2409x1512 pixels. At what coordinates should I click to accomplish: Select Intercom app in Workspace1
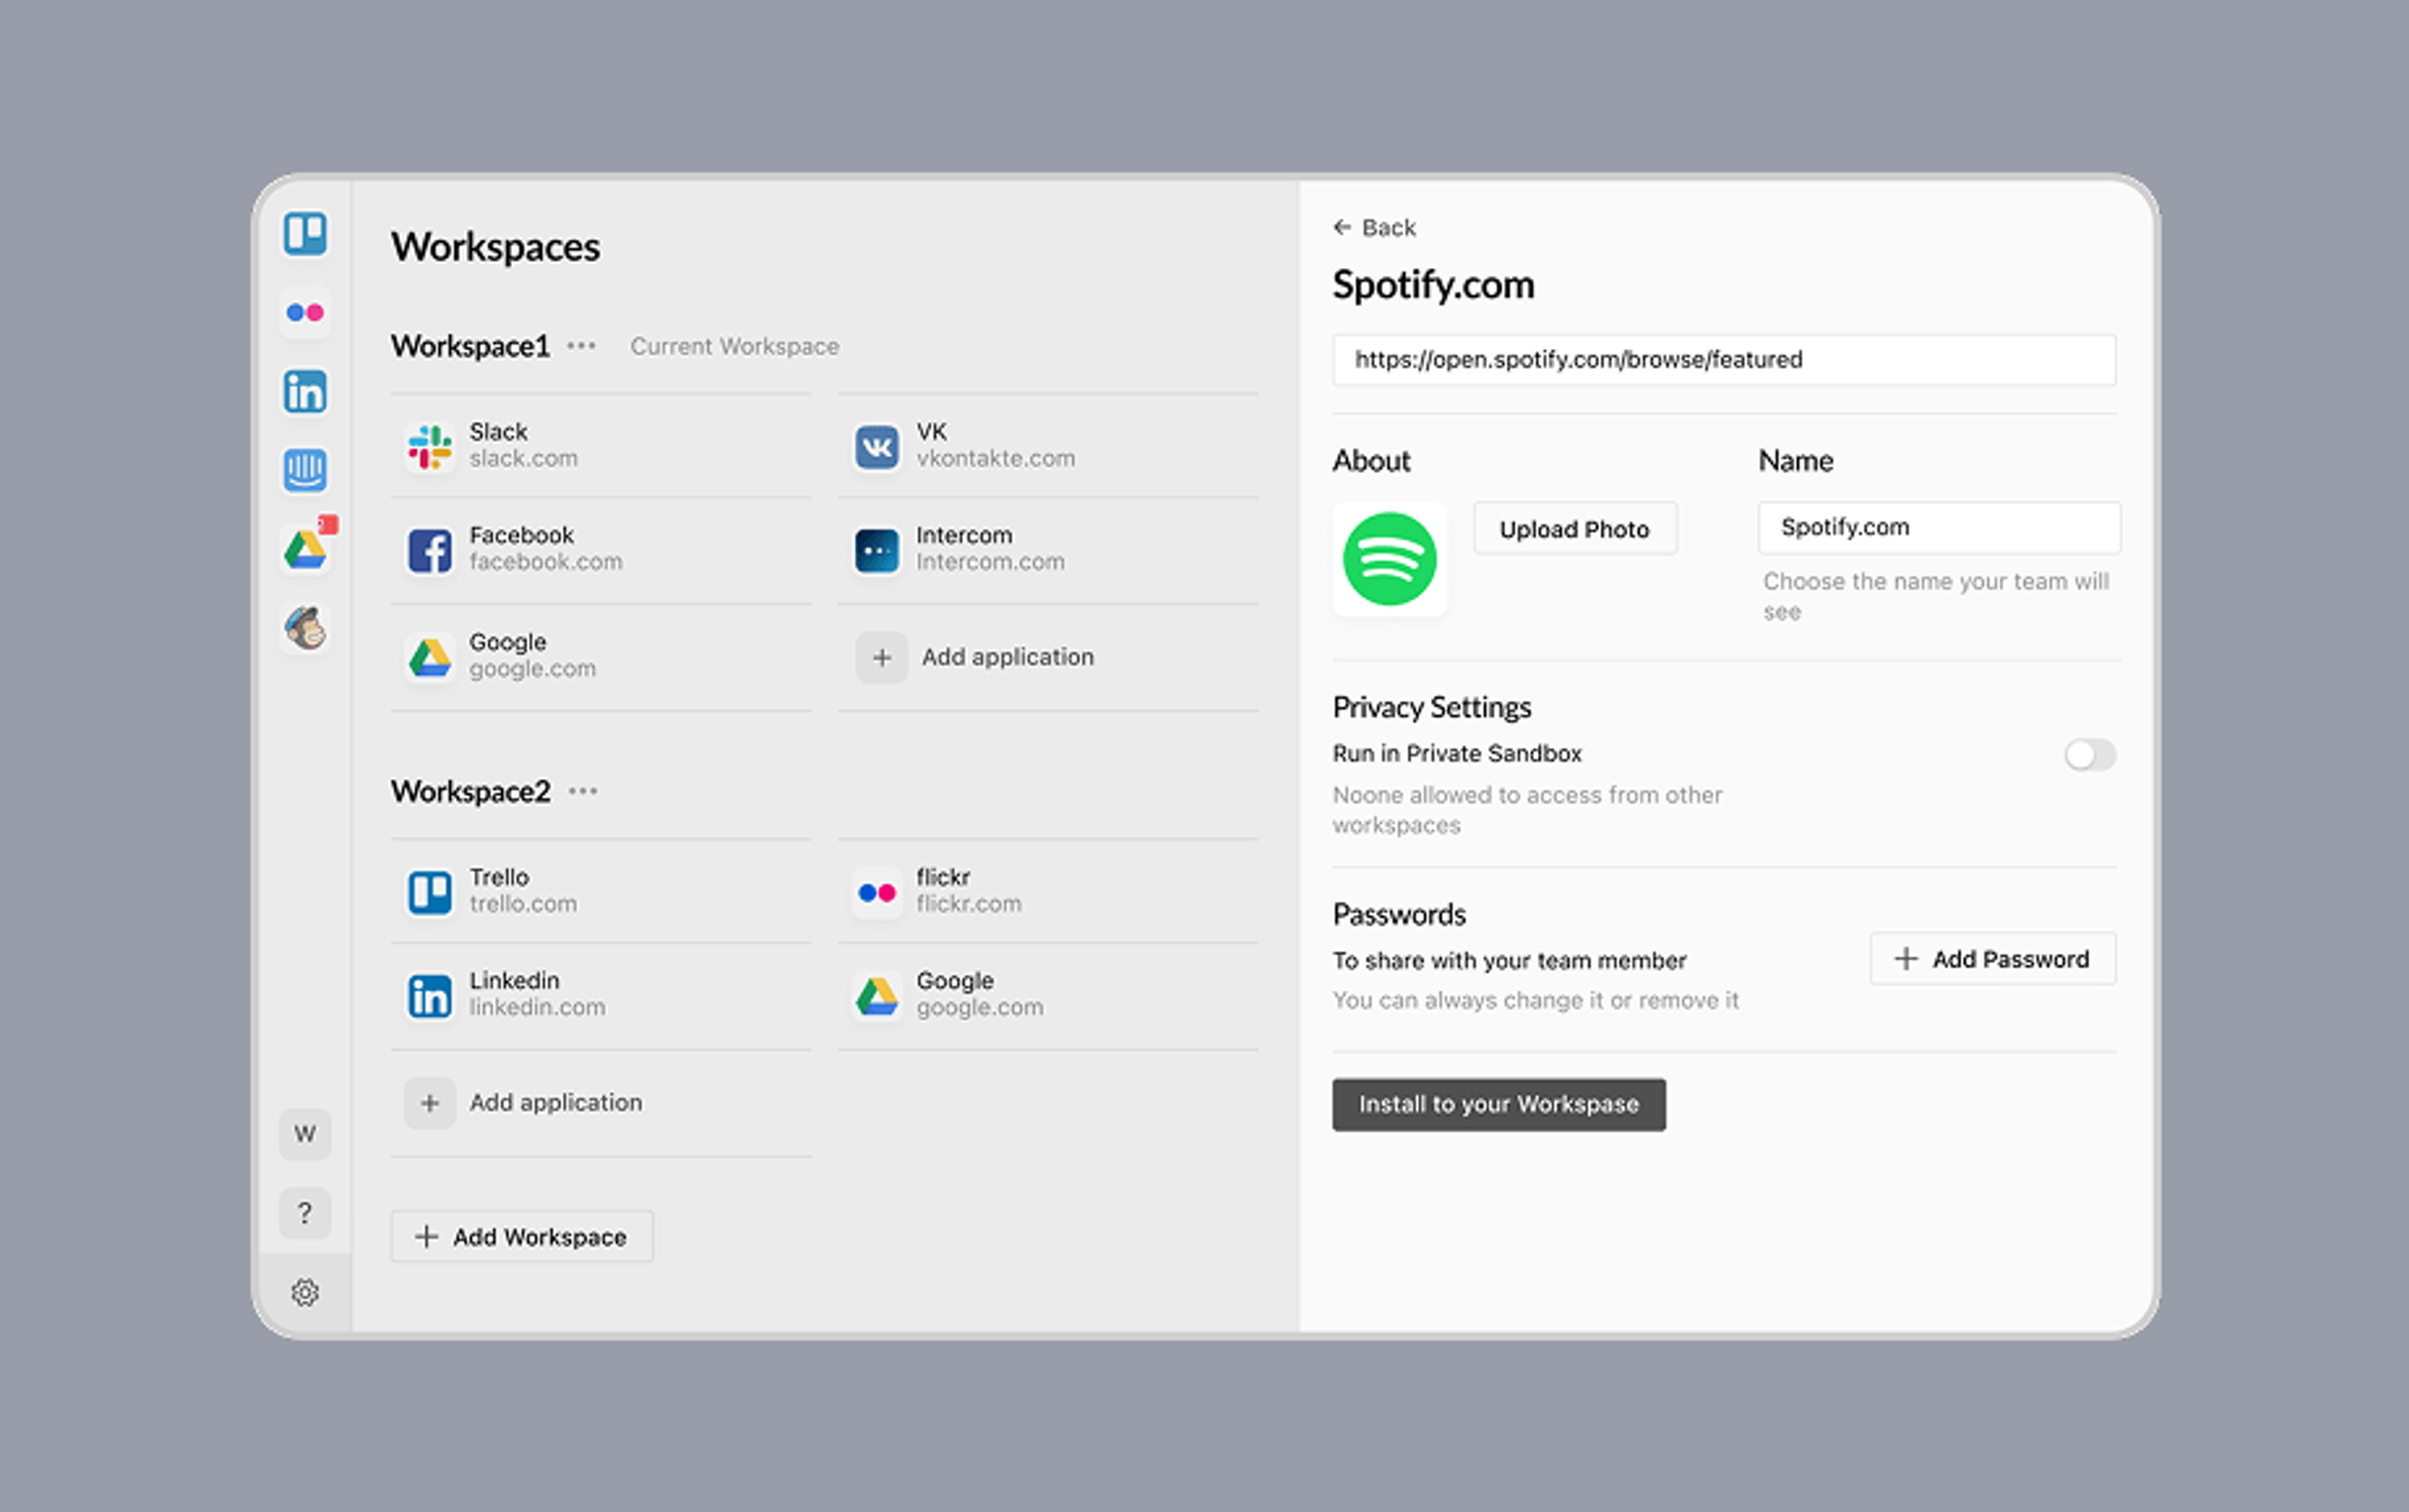pos(1048,550)
